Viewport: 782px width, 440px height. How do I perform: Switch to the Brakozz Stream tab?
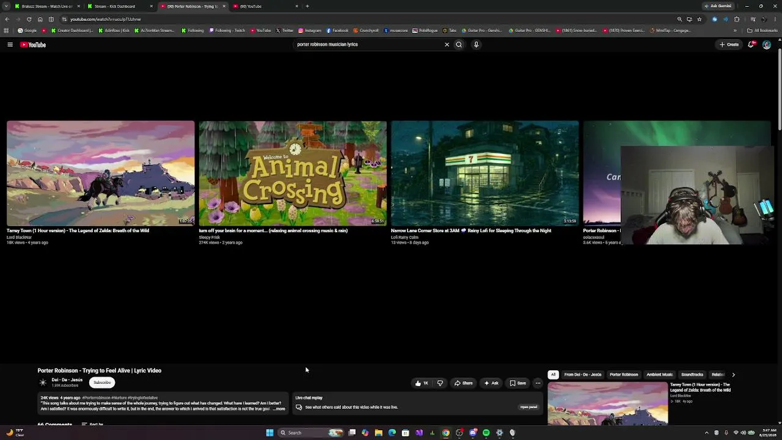[x=46, y=6]
